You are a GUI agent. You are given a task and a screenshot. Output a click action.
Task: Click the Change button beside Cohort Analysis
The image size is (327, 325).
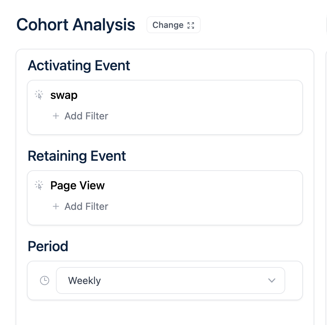(173, 25)
